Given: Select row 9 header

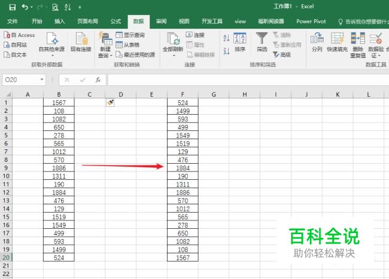Looking at the screenshot, I should point(6,168).
